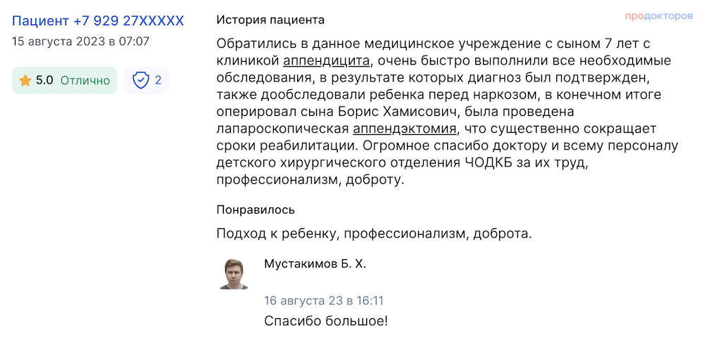
Task: Open doctor name Мустакимов Б. Х.
Action: pyautogui.click(x=315, y=264)
